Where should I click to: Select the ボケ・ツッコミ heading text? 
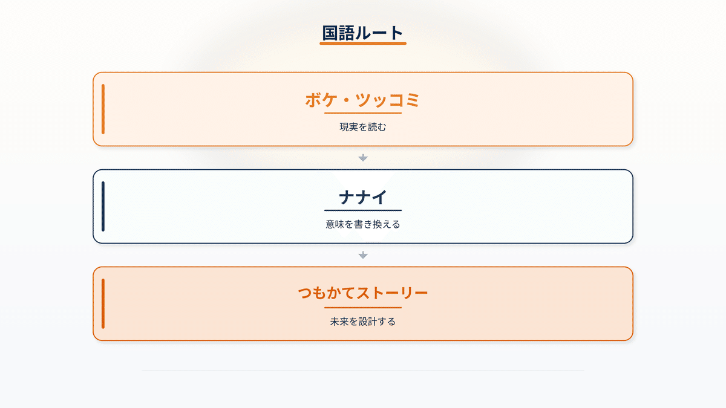point(363,100)
